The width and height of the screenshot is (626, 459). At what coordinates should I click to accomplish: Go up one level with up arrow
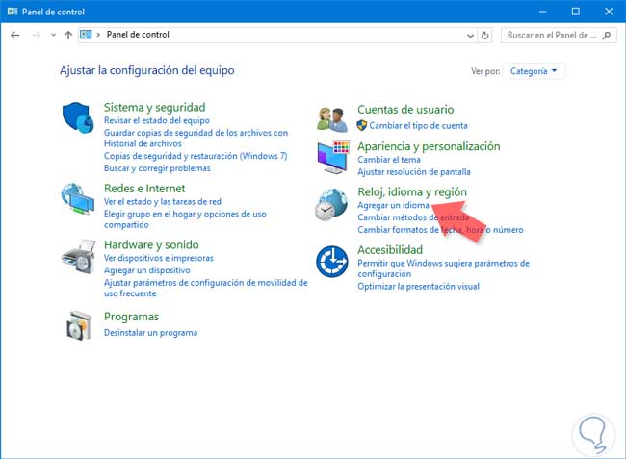[x=68, y=35]
